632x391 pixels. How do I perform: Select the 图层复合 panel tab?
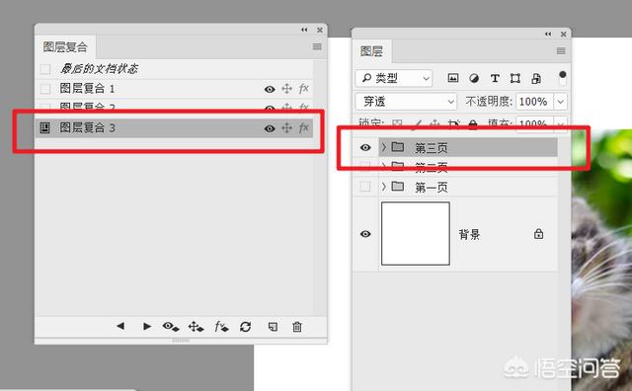[x=65, y=47]
